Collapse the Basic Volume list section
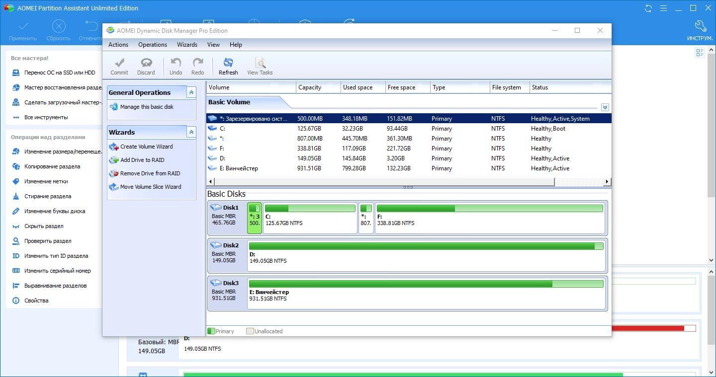 click(605, 107)
